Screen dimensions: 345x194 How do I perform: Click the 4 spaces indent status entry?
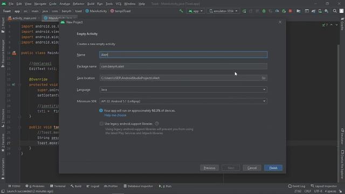pos(330,191)
